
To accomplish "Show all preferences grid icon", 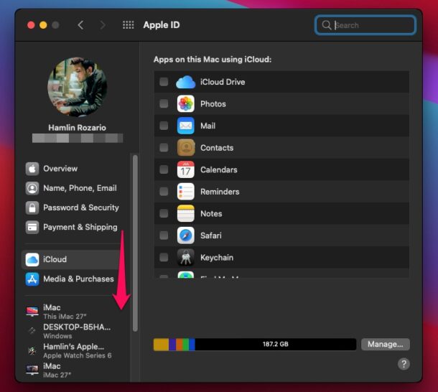I will (129, 25).
